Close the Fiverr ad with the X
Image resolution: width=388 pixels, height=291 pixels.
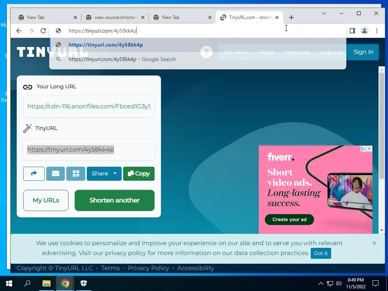[x=369, y=149]
